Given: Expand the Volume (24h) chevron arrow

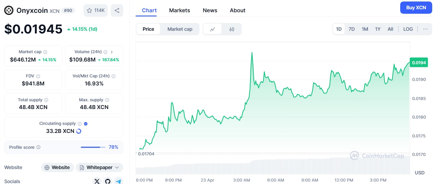Looking at the screenshot, I should tap(112, 52).
